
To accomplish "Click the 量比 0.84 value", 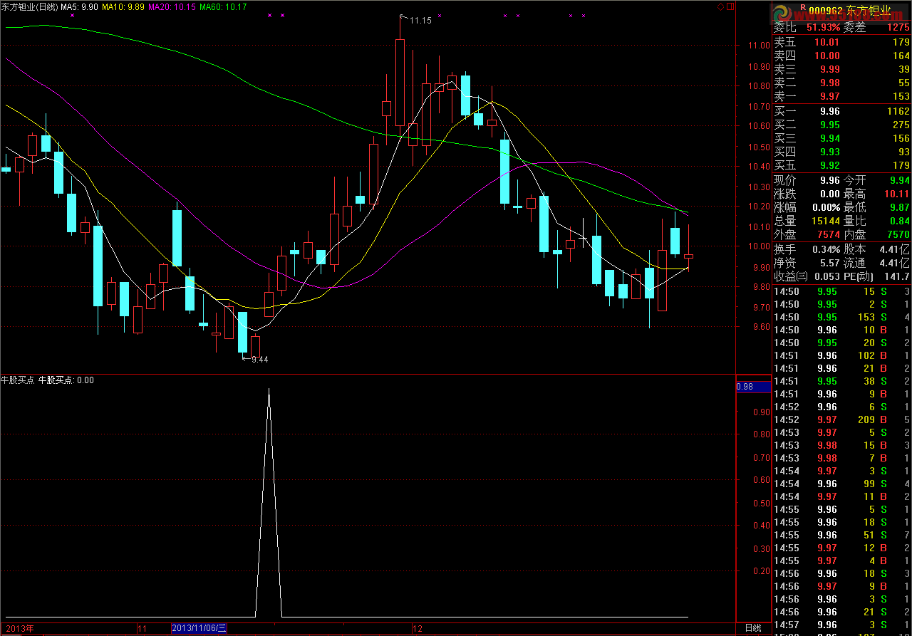I will click(899, 221).
